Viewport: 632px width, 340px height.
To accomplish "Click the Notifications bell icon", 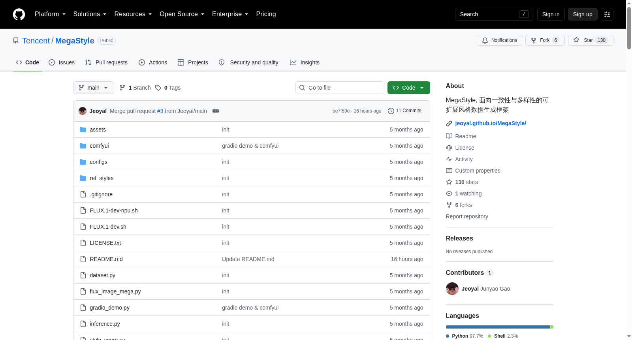I will point(485,40).
